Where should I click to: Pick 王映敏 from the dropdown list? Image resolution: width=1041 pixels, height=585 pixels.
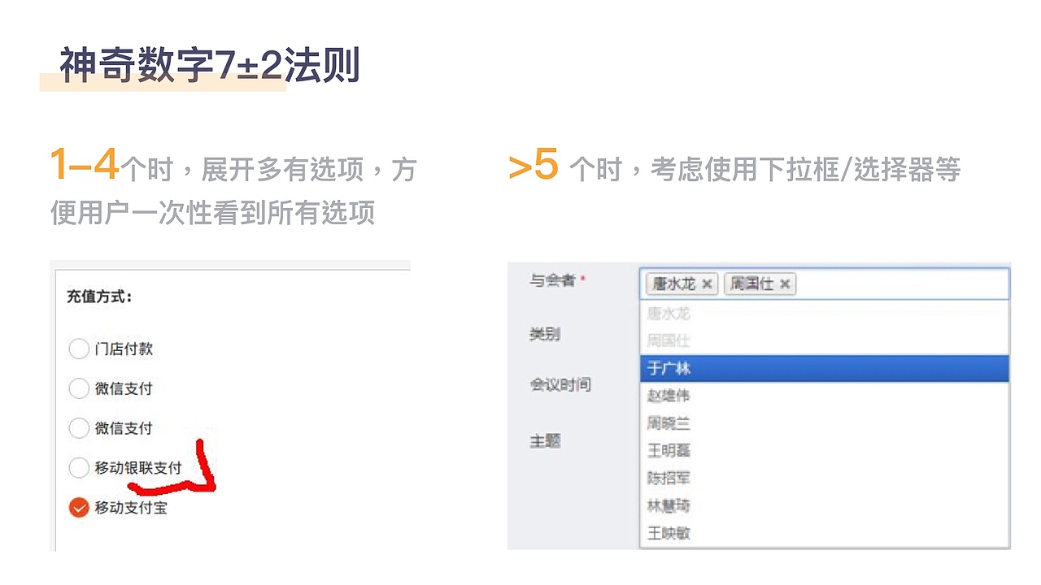668,533
